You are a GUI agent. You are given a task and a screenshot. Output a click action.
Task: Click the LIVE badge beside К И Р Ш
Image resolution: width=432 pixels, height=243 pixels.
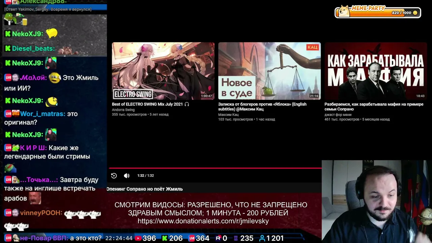point(8,148)
